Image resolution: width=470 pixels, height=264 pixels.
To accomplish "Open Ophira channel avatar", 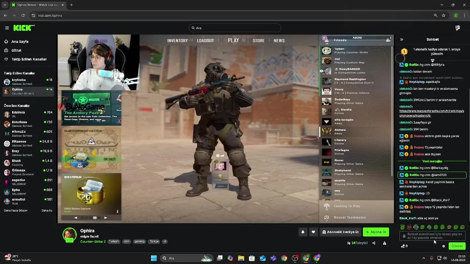I will 69,235.
